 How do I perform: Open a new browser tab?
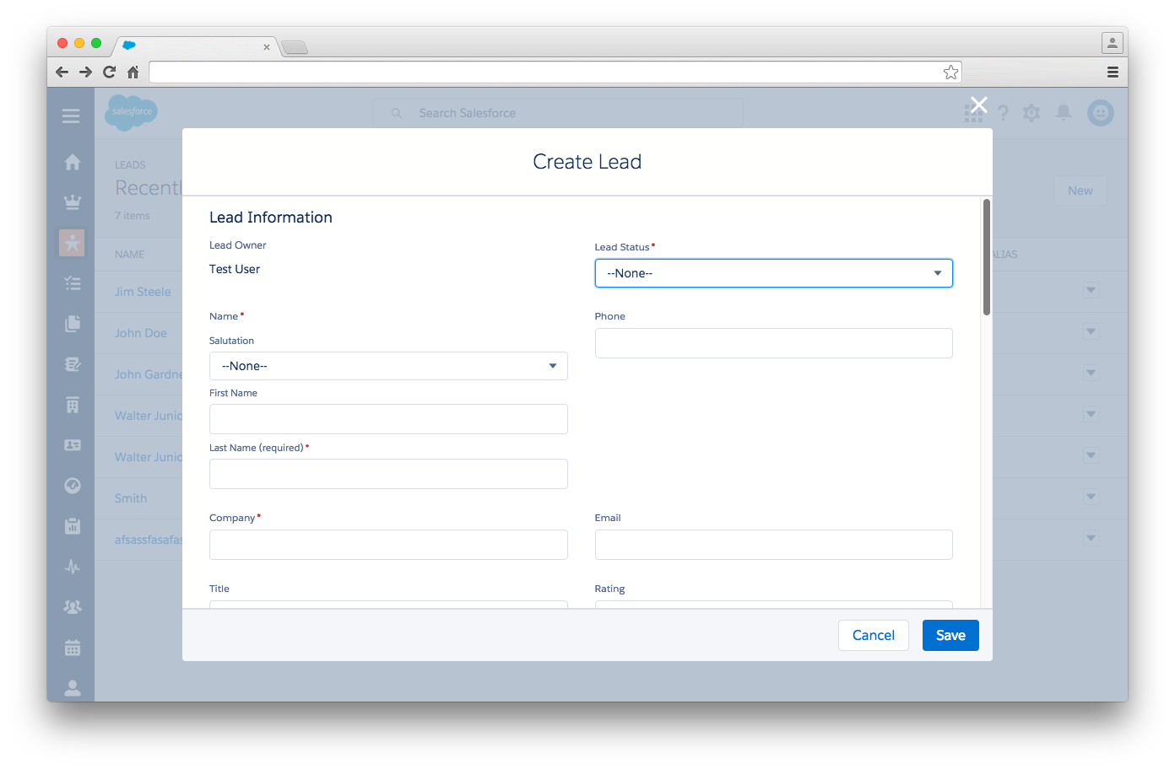pos(295,47)
